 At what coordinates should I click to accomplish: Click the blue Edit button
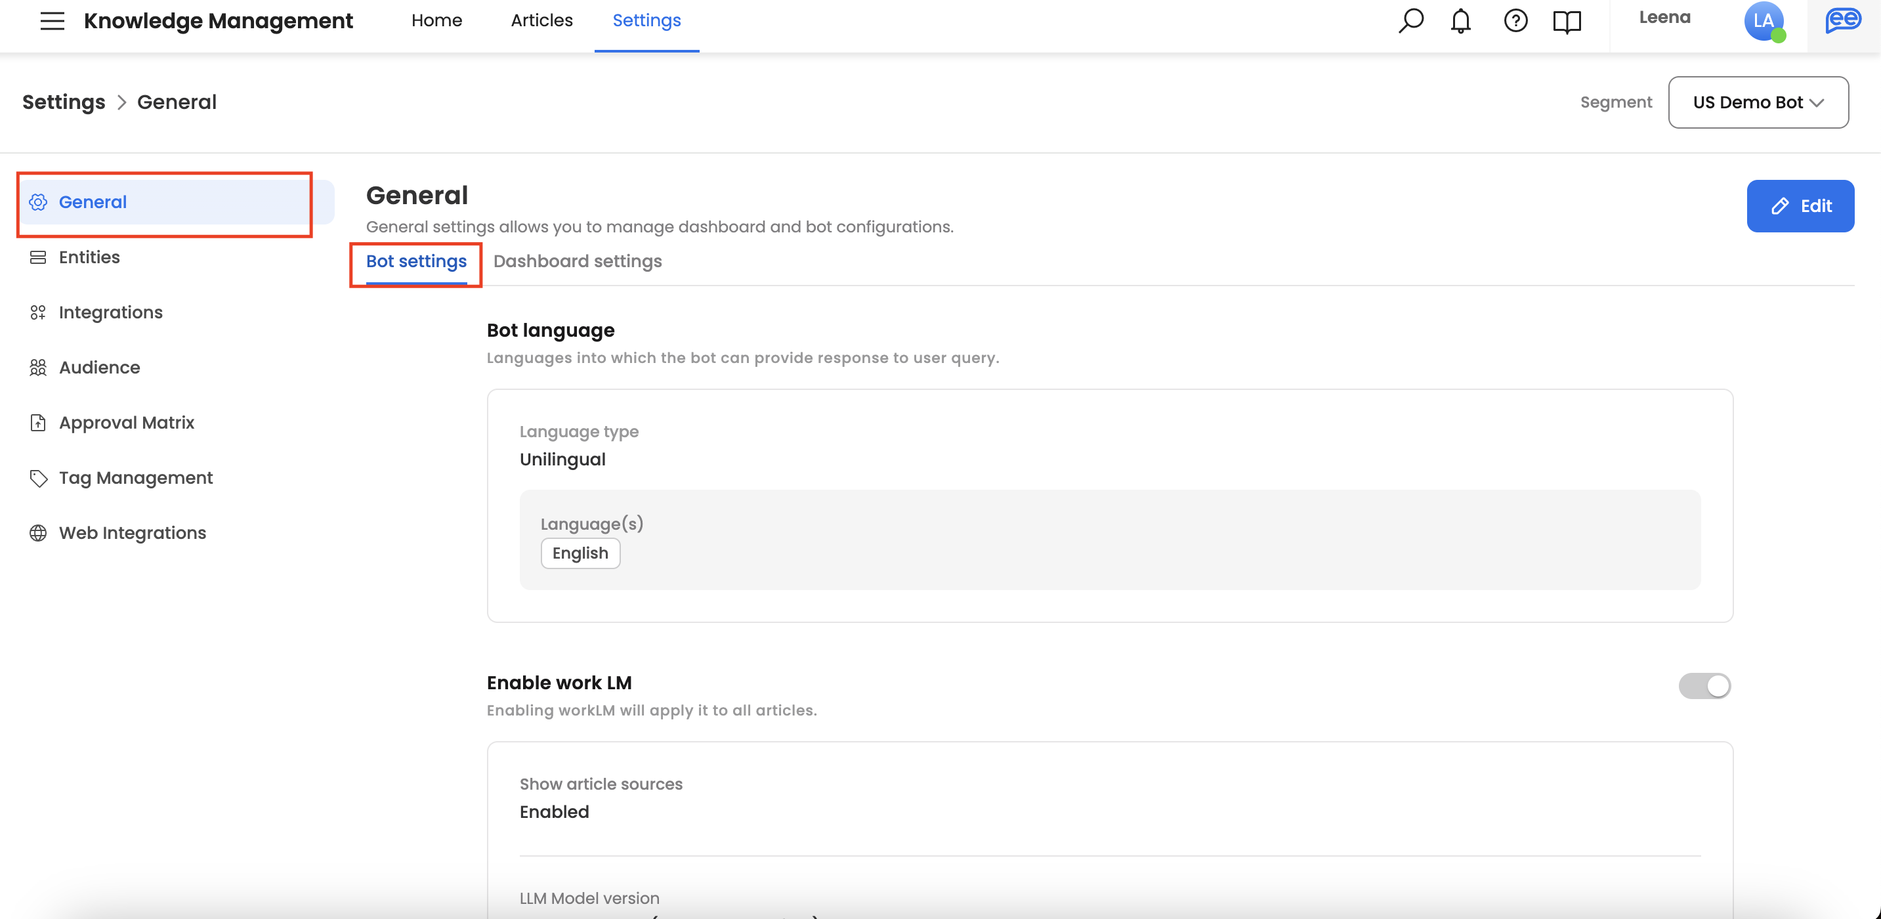1799,206
